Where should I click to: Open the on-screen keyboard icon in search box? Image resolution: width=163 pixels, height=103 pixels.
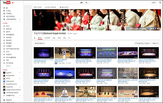coord(81,3)
